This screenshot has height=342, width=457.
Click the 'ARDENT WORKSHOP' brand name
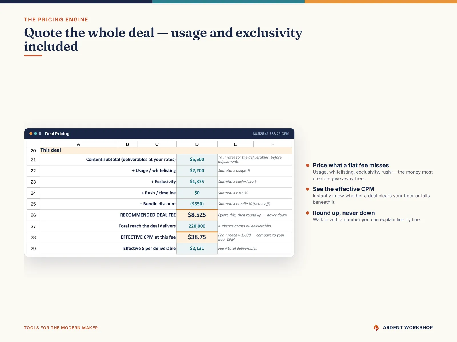(x=408, y=327)
